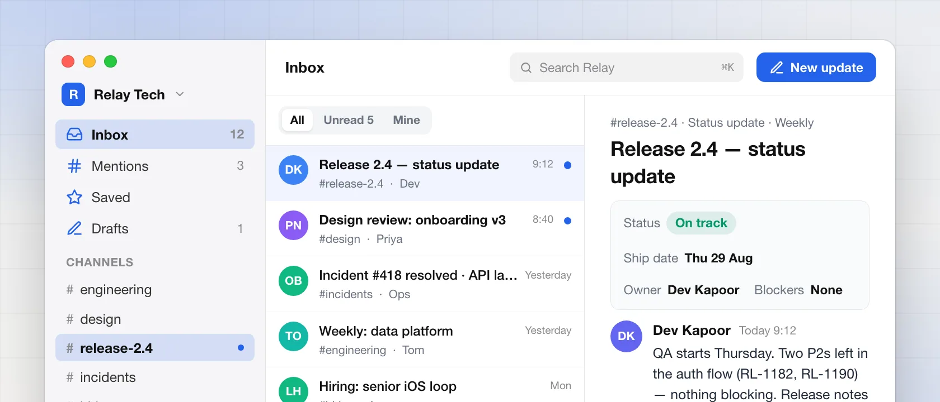
Task: Switch to the Unread 5 tab
Action: [349, 120]
